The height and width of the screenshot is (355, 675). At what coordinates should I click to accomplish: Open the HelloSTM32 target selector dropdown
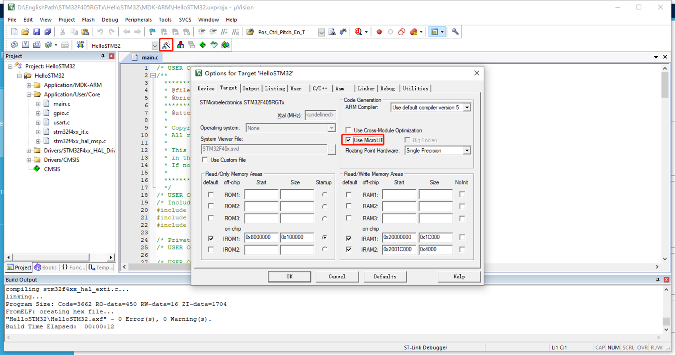coord(155,46)
